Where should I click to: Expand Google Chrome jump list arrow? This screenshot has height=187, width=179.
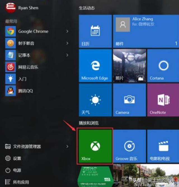67,31
